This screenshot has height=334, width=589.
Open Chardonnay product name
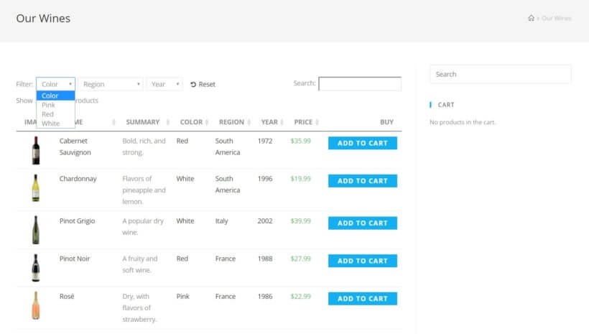point(78,179)
